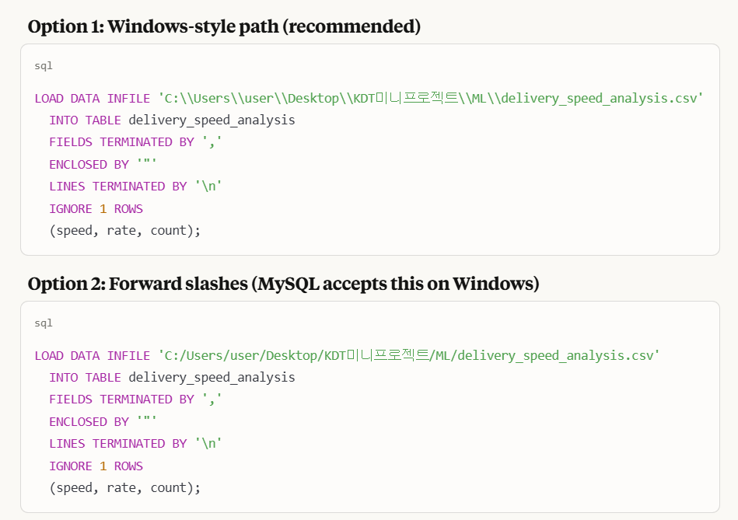Click LOAD DATA INFILE keyword in Option 1
Viewport: 738px width, 520px height.
point(93,99)
